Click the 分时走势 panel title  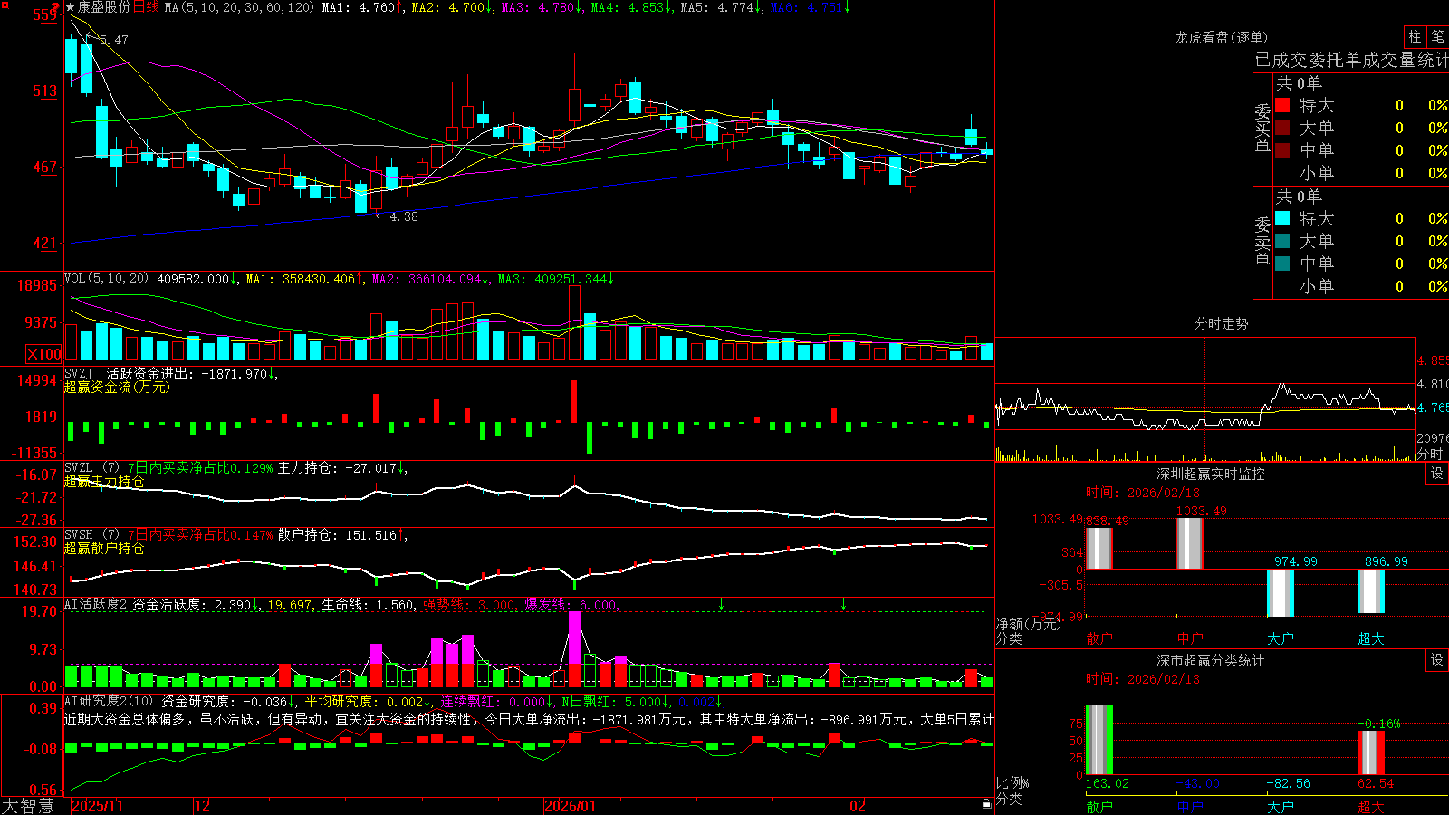click(x=1221, y=323)
